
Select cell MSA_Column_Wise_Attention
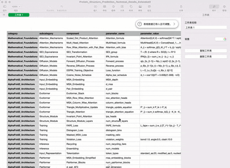85,103
